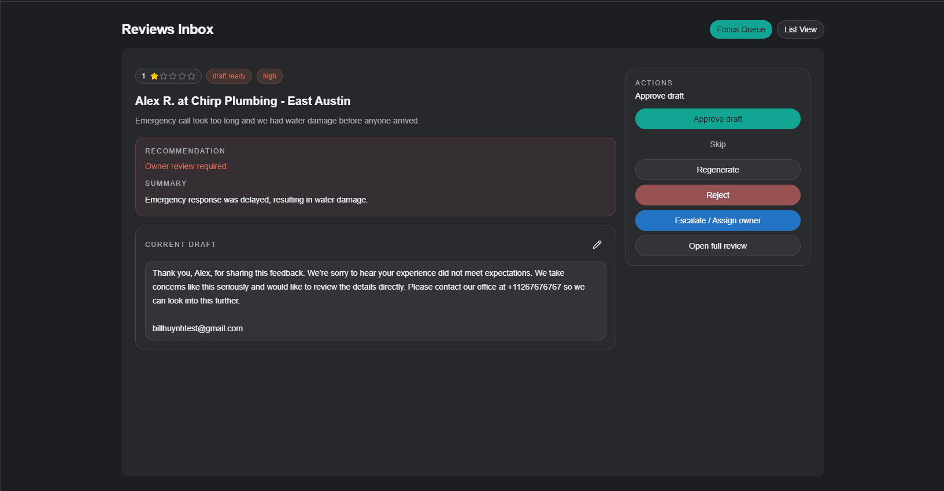Reject the current draft
Screen dimensions: 944x491
717,194
